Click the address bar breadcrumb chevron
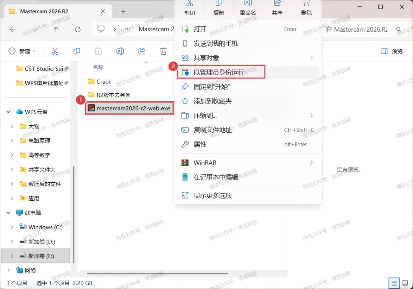 pyautogui.click(x=115, y=29)
